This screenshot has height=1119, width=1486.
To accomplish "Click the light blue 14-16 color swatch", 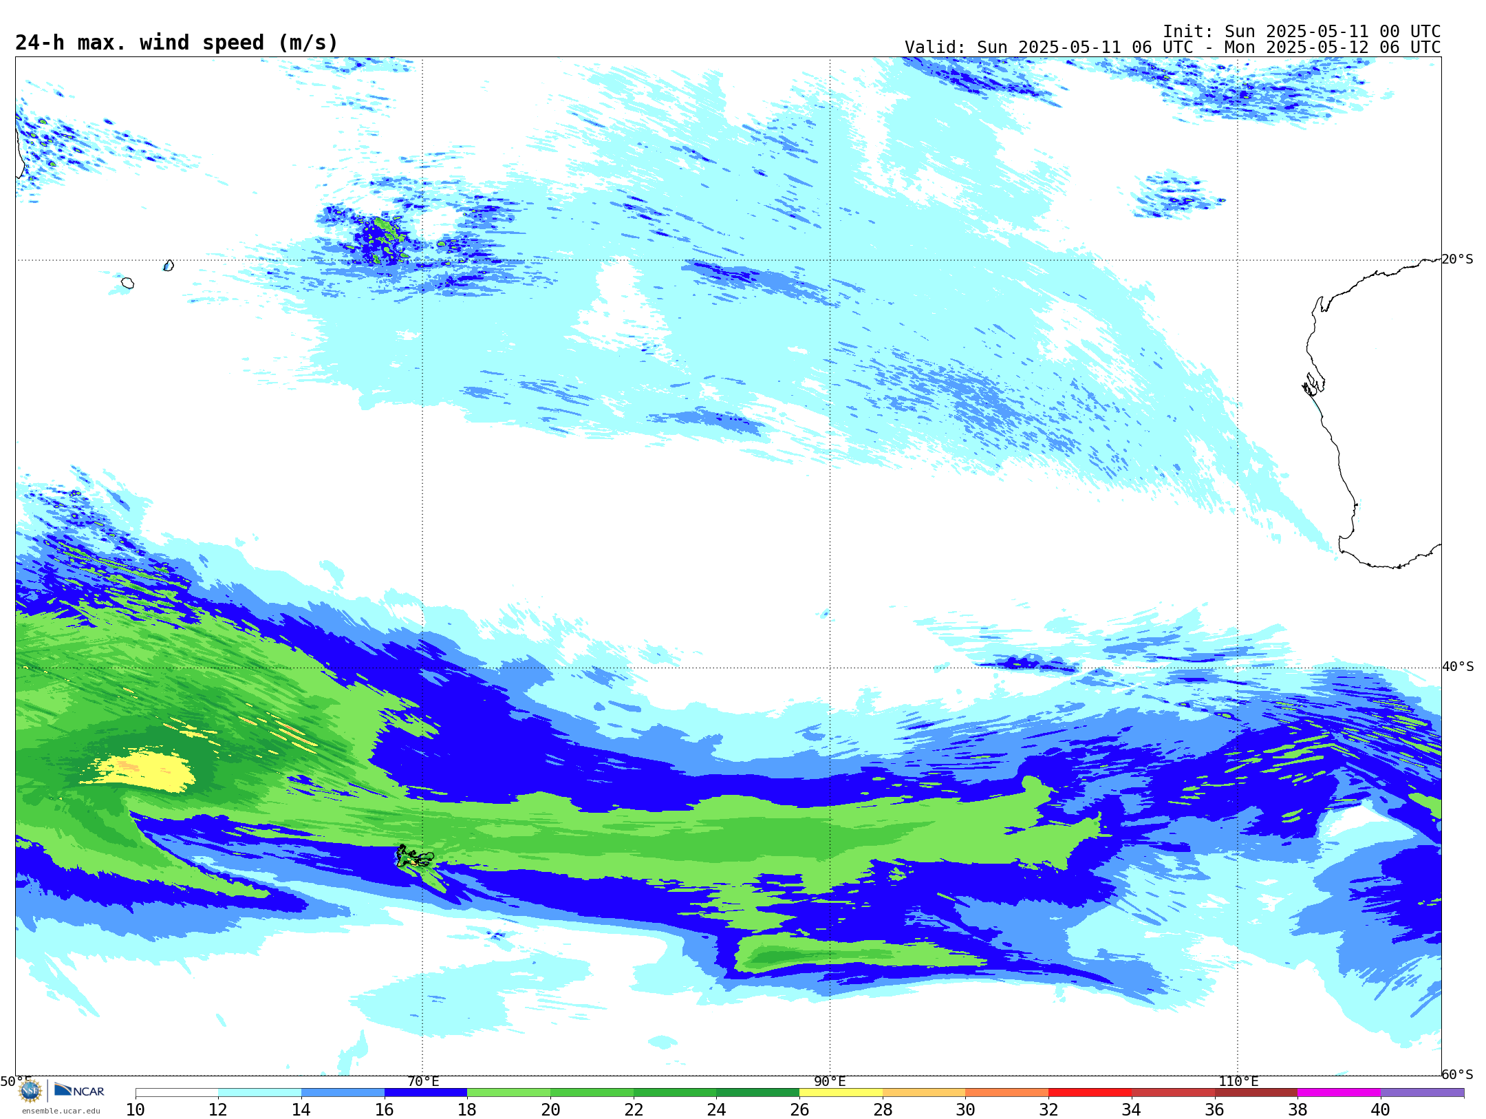I will point(343,1093).
